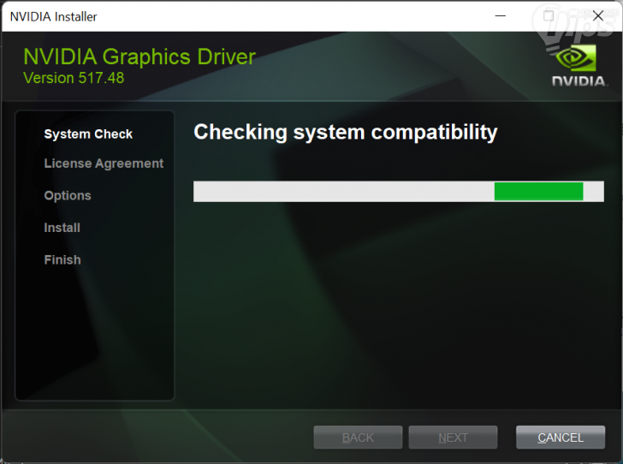Click the green compatibility progress bar

[399, 191]
